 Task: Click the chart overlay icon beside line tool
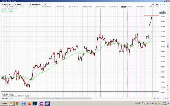coord(165,5)
